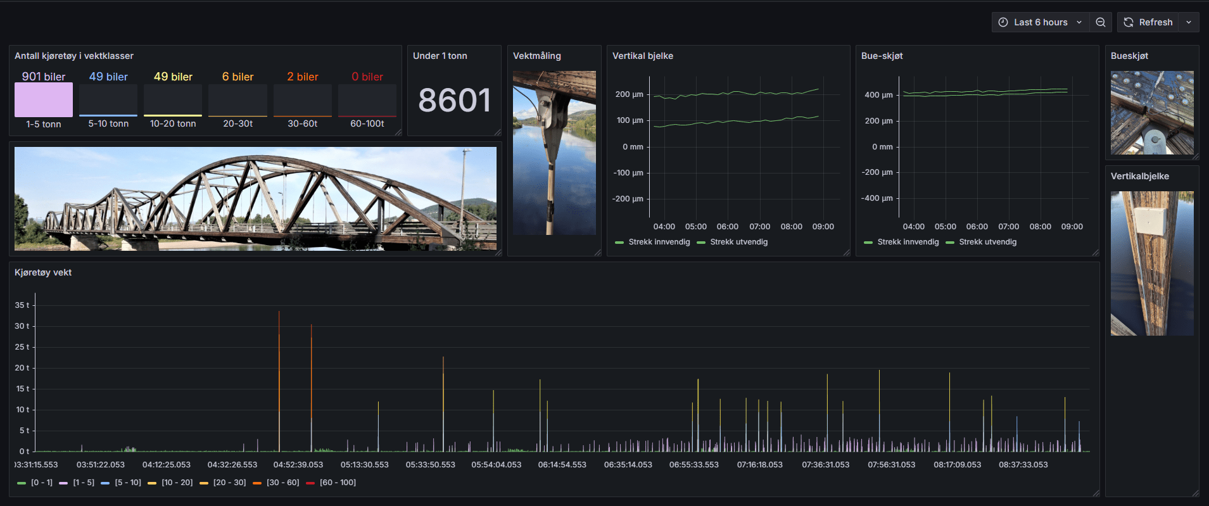Click the Bue-skjøt panel resize handle
Image resolution: width=1209 pixels, height=506 pixels.
1095,252
